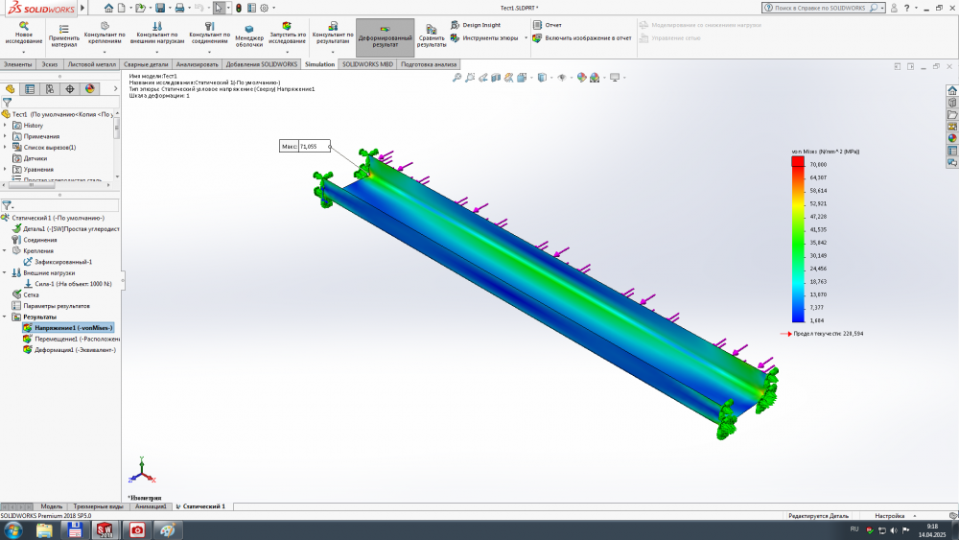This screenshot has height=540, width=959.
Task: Run this study (Запустить это исследование)
Action: tap(287, 27)
